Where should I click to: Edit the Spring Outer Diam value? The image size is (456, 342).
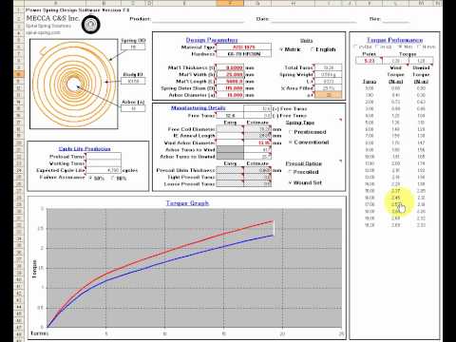pyautogui.click(x=230, y=88)
